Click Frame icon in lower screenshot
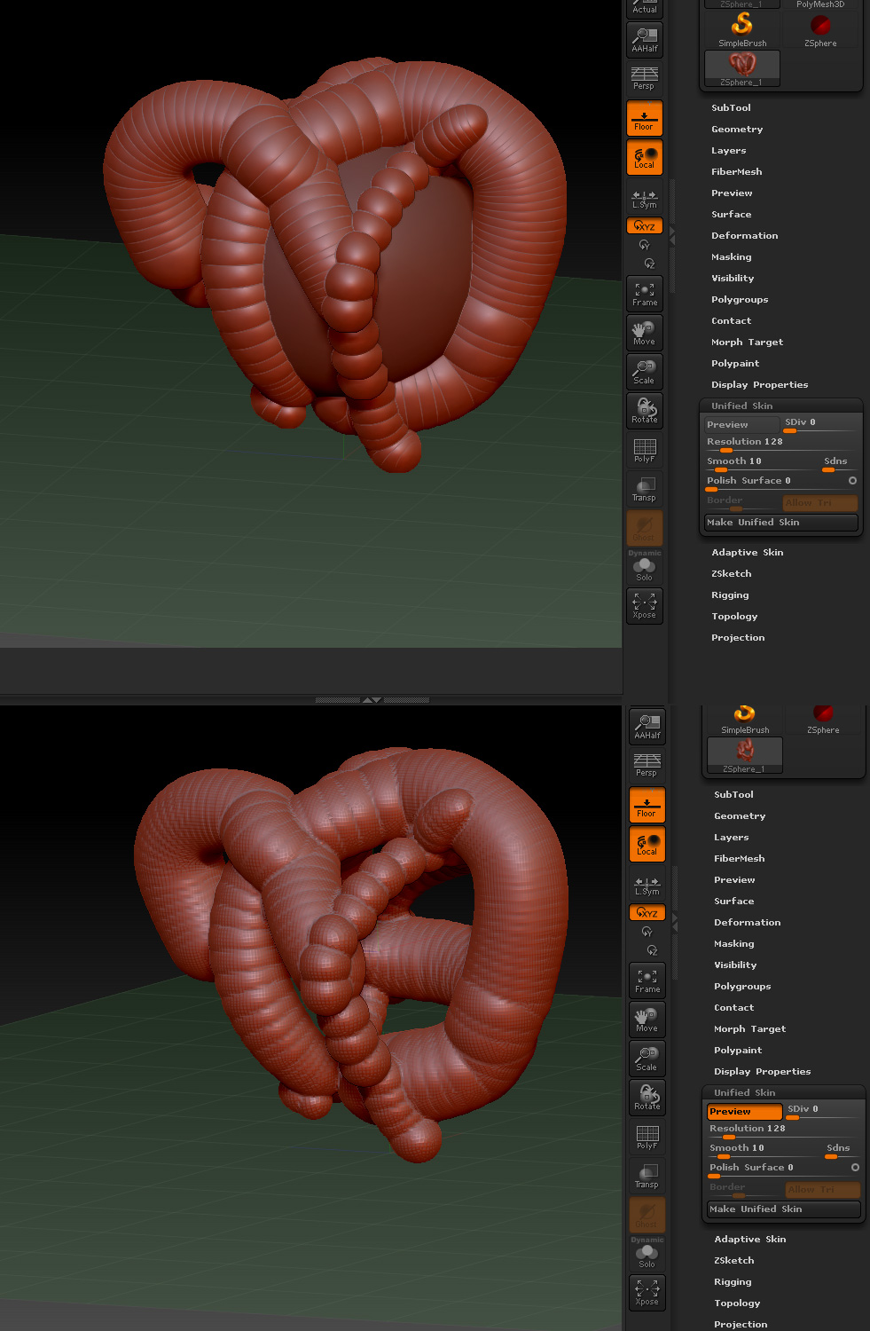Screen dimensions: 870x1331 point(647,981)
